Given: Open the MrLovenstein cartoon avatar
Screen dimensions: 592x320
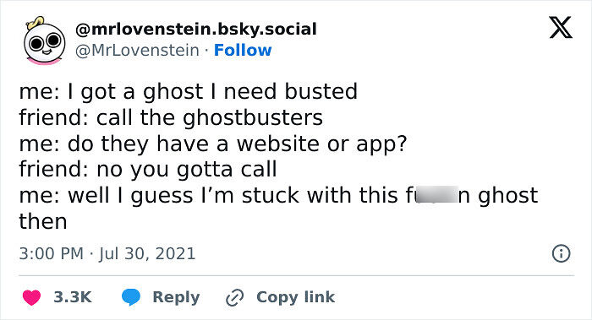Looking at the screenshot, I should click(44, 41).
